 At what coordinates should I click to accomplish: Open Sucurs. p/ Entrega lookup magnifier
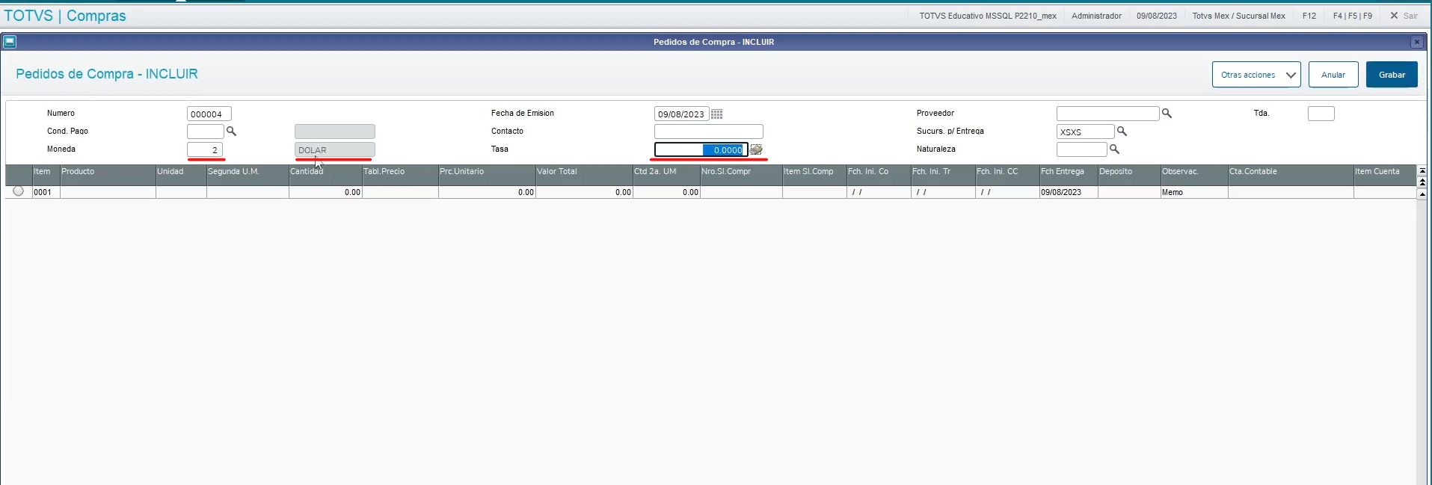coord(1122,132)
